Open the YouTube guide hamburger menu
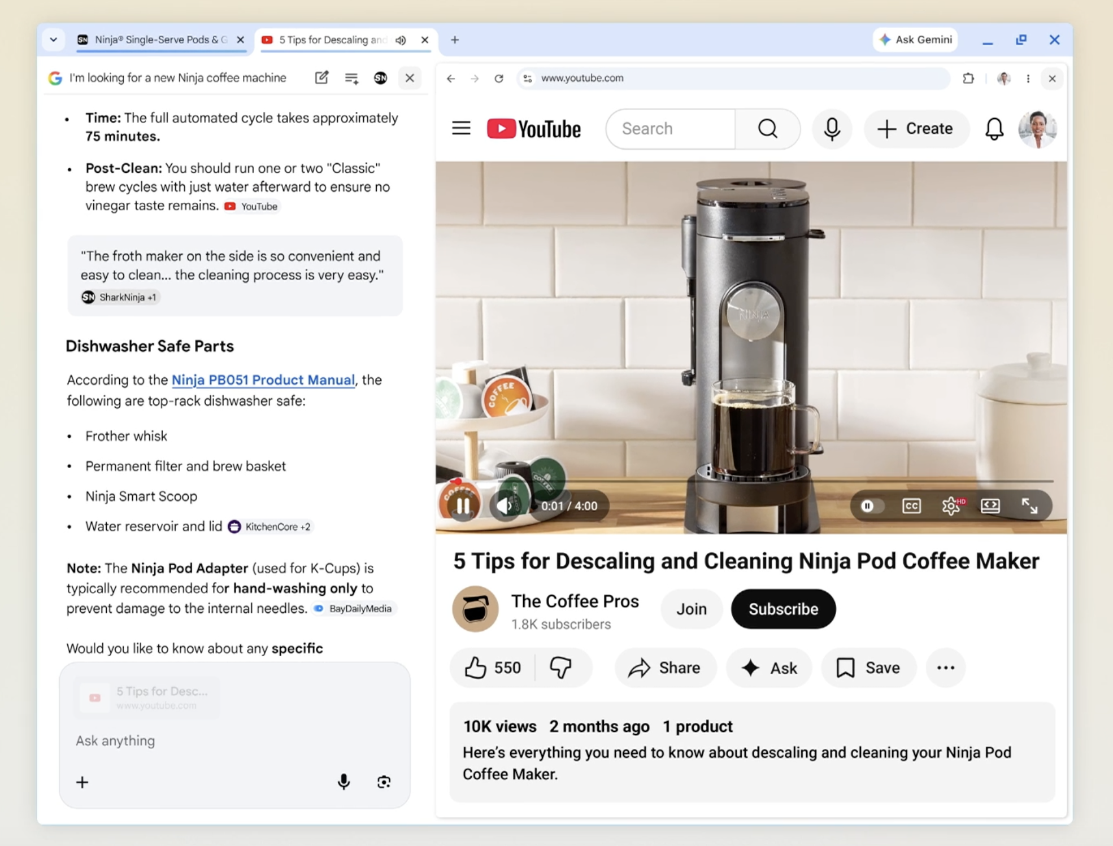This screenshot has width=1113, height=846. click(460, 128)
